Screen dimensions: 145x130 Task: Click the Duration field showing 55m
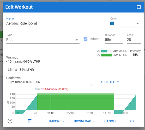pos(114,40)
